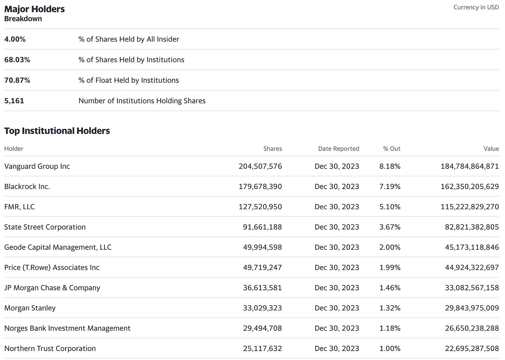Image resolution: width=505 pixels, height=360 pixels.
Task: Click Norges Bank value 26,650,238,288
Action: [472, 328]
